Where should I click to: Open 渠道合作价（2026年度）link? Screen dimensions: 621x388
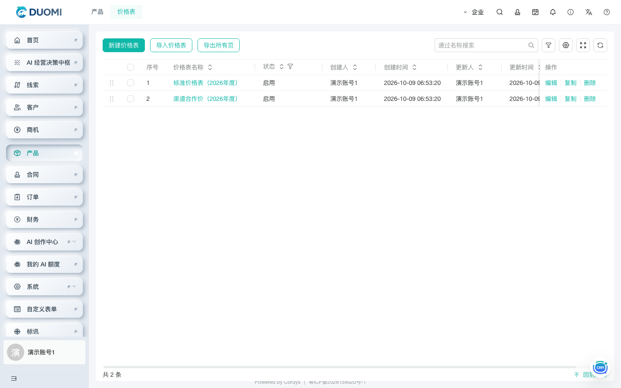[207, 99]
